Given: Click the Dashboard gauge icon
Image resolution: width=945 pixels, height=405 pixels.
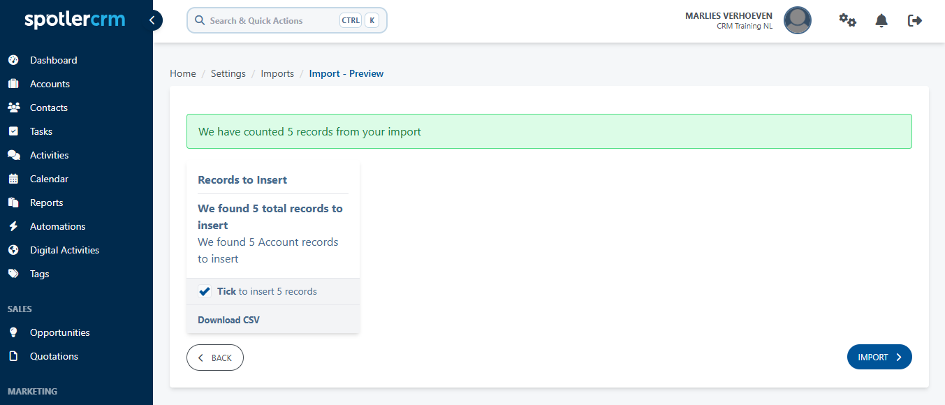Looking at the screenshot, I should (13, 60).
